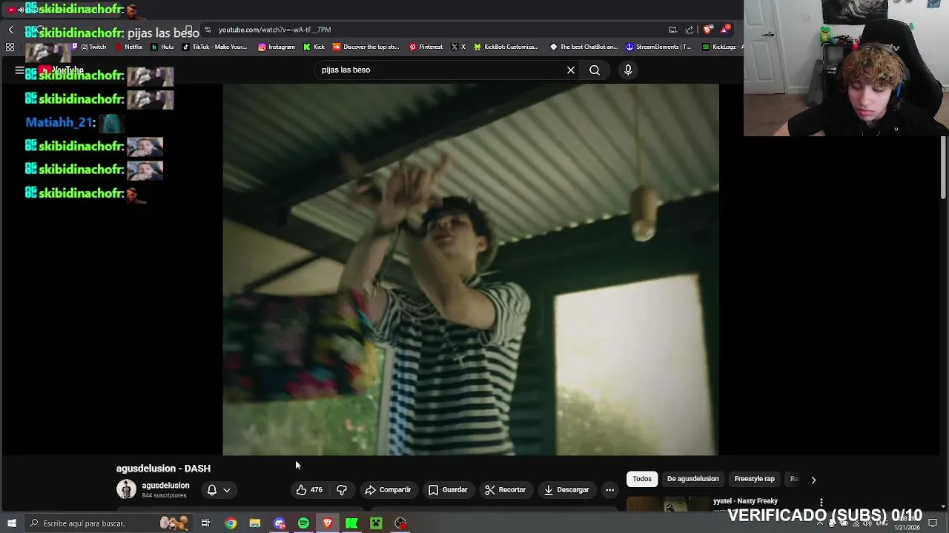Screen dimensions: 949x533
Task: Open the Discover the top str... bookmark
Action: 366,47
